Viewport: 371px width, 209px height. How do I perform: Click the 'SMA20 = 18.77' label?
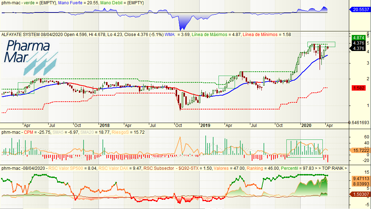95,132
